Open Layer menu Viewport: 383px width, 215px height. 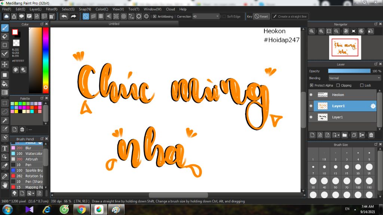click(x=36, y=9)
